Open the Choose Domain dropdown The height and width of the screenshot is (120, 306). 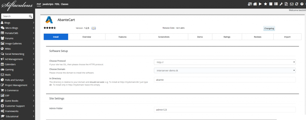(225, 70)
